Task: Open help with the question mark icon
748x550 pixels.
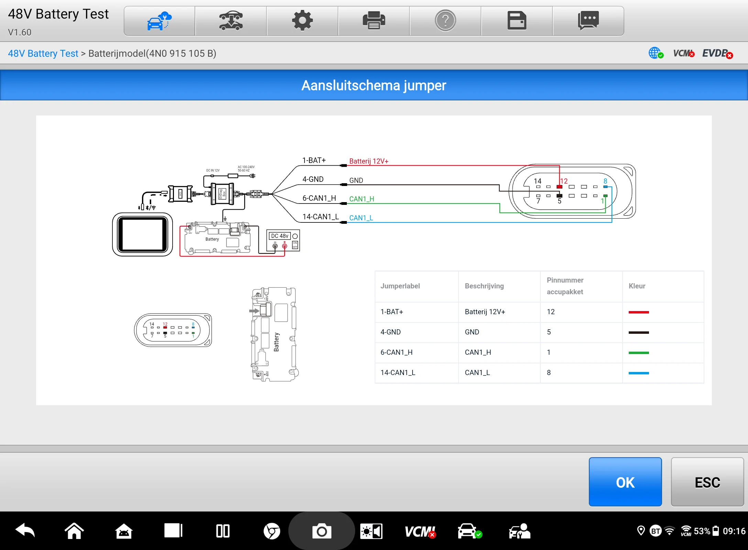Action: (445, 21)
